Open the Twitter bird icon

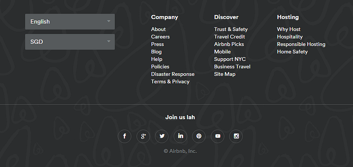(x=161, y=136)
